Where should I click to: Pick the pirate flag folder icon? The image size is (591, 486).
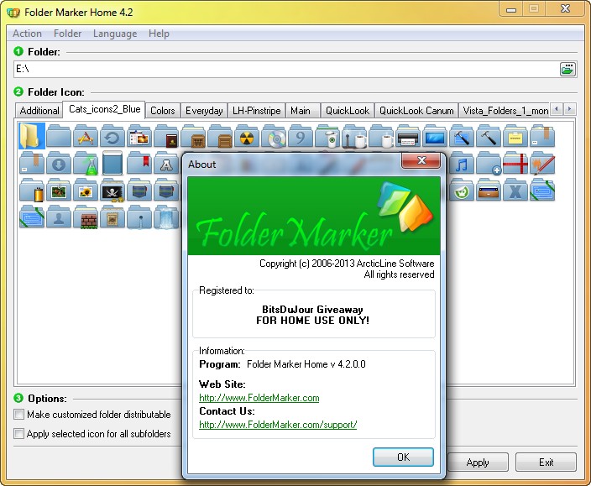tap(112, 191)
